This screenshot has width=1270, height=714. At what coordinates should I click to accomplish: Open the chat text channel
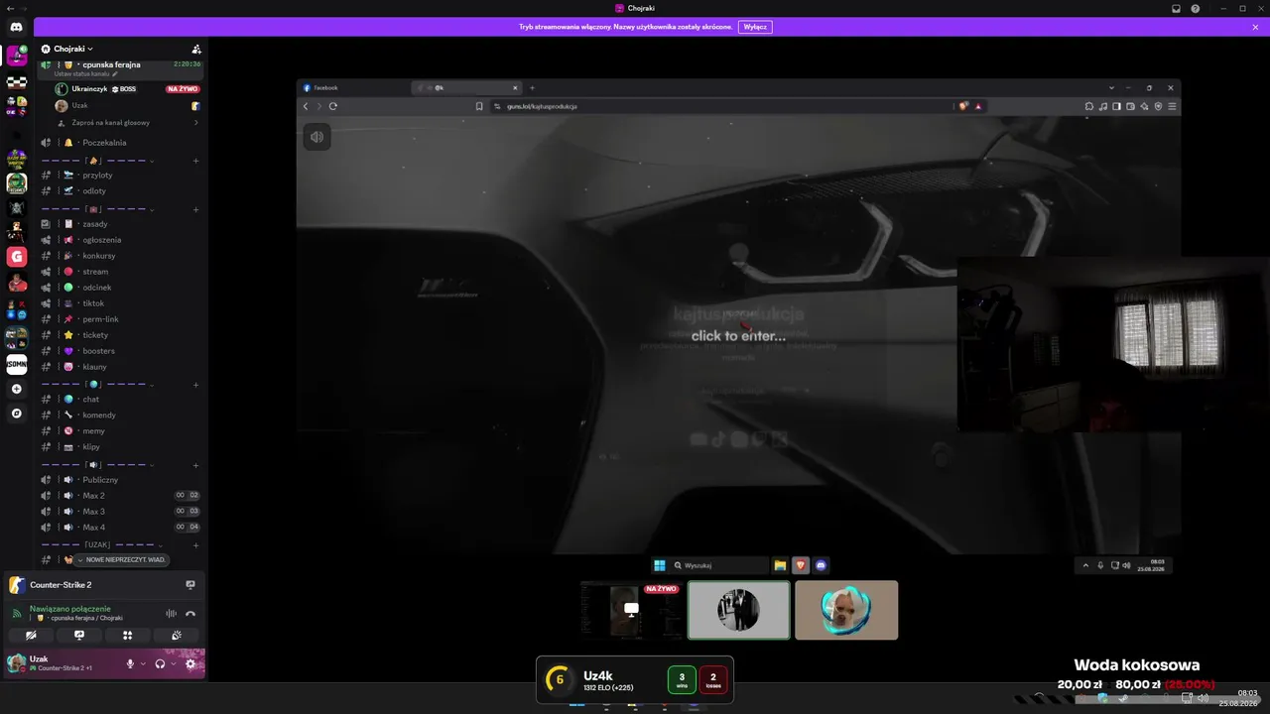[x=121, y=399]
